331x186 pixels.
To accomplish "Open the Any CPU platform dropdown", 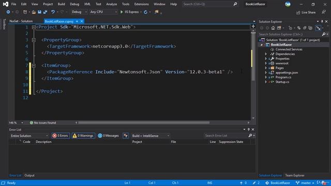I will [x=103, y=12].
